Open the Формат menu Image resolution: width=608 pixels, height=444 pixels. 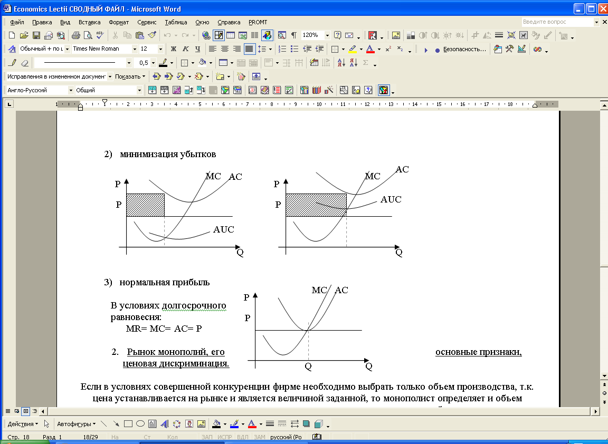click(119, 22)
